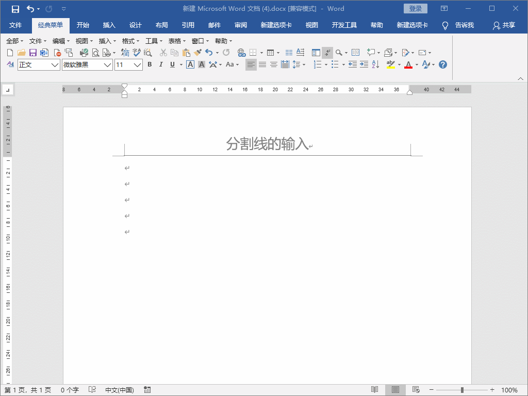Click 中文(中国) language in status bar
The image size is (528, 396).
120,390
